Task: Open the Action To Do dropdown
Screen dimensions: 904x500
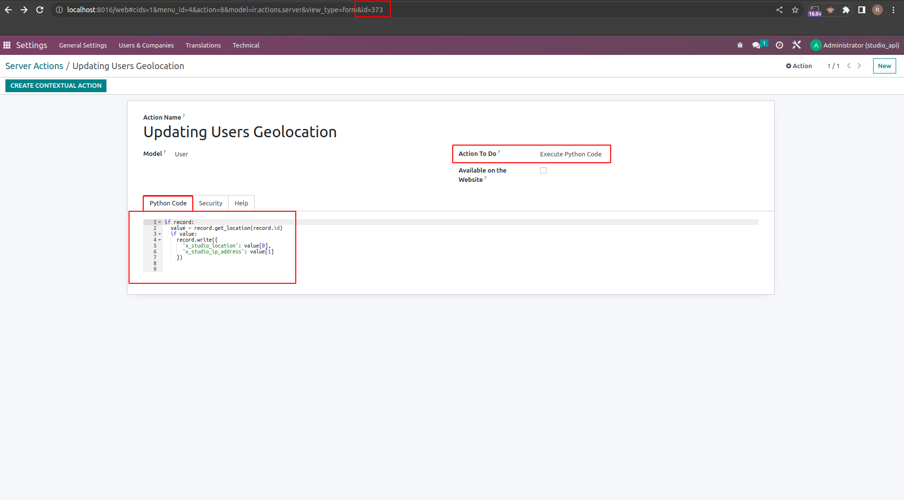Action: coord(570,154)
